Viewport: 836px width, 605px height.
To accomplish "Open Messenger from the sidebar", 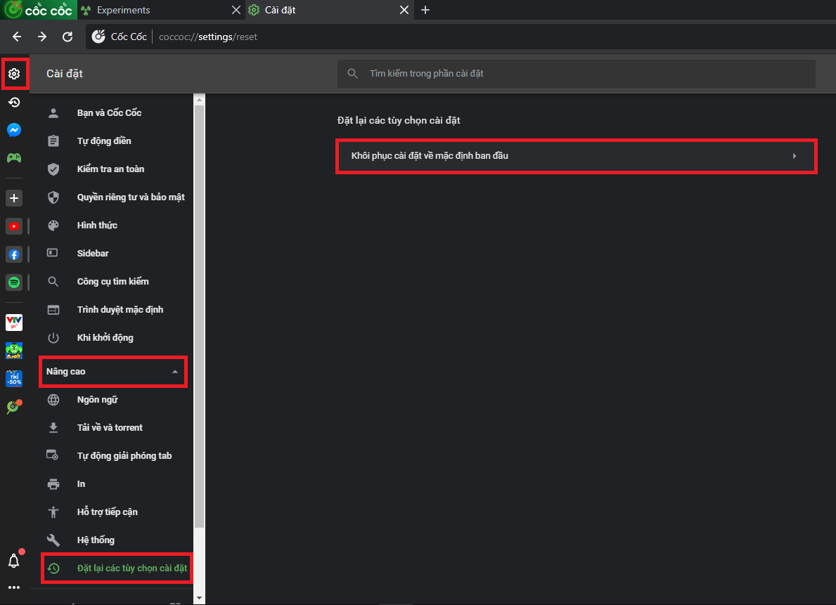I will click(x=14, y=130).
